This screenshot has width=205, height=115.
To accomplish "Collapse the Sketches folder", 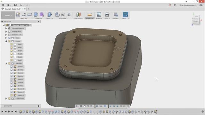I will 6,64.
